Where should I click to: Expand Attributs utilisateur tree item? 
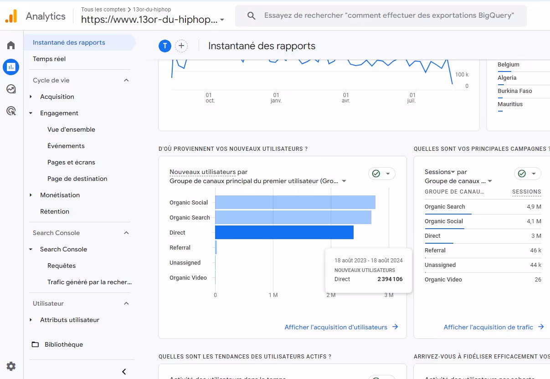tap(31, 320)
